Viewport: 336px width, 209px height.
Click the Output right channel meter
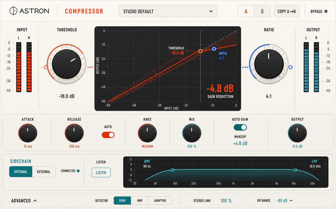316,67
